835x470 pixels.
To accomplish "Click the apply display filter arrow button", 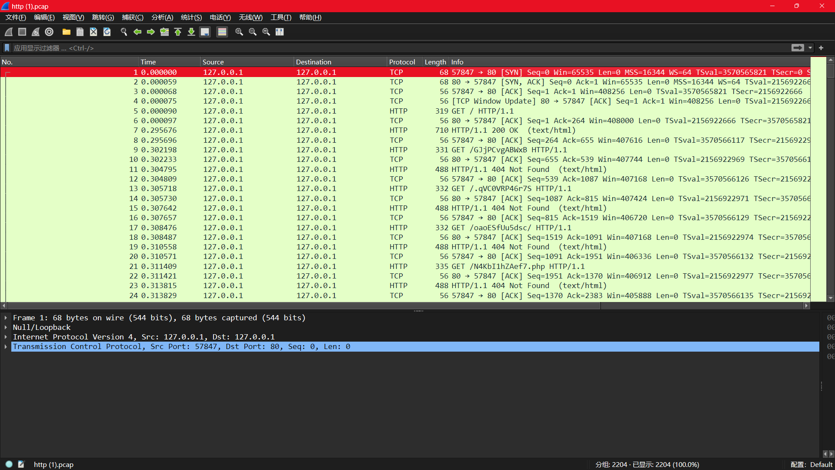I will (x=798, y=48).
